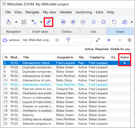
Task: Select the Issues tab
Action: (x=120, y=31)
